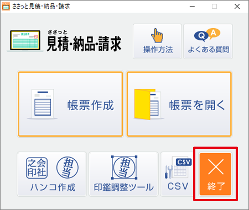
Task: Click the app icon in title bar
Action: (6, 7)
